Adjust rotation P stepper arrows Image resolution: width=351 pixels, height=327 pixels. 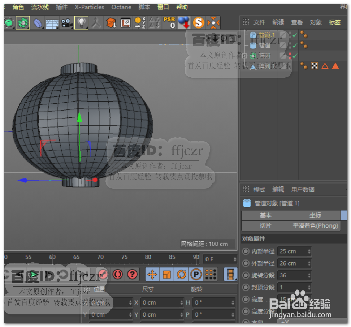point(233,315)
